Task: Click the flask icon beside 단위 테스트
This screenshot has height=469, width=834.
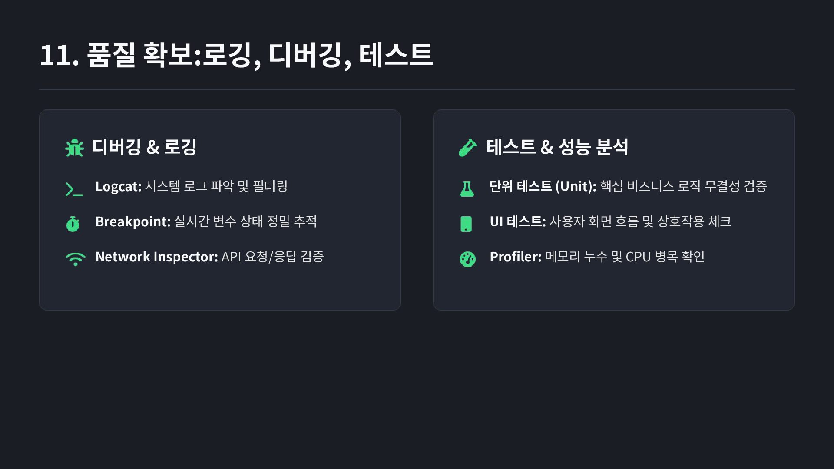Action: pyautogui.click(x=467, y=189)
